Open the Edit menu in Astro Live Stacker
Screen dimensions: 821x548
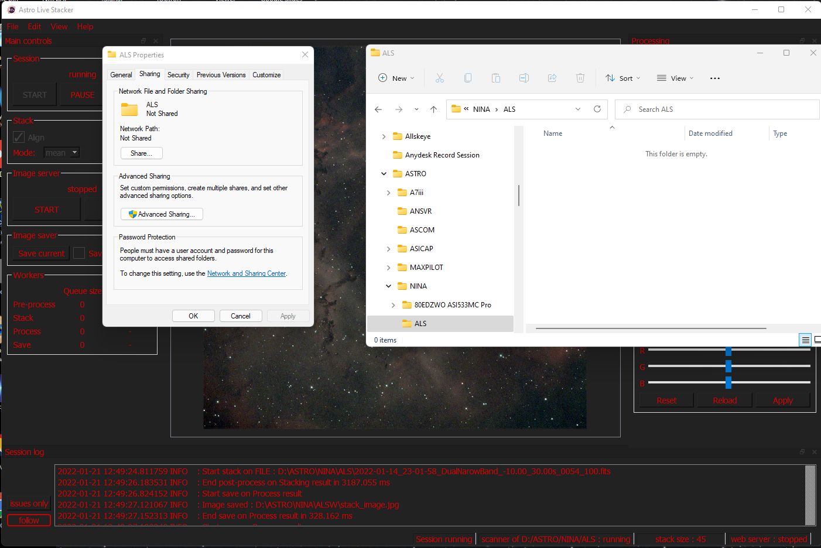coord(35,26)
